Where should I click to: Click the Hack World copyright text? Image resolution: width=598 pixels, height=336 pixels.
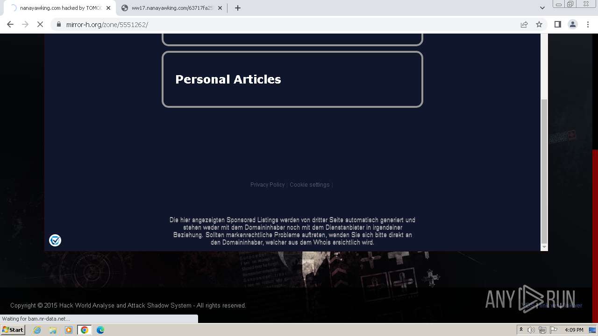128,306
